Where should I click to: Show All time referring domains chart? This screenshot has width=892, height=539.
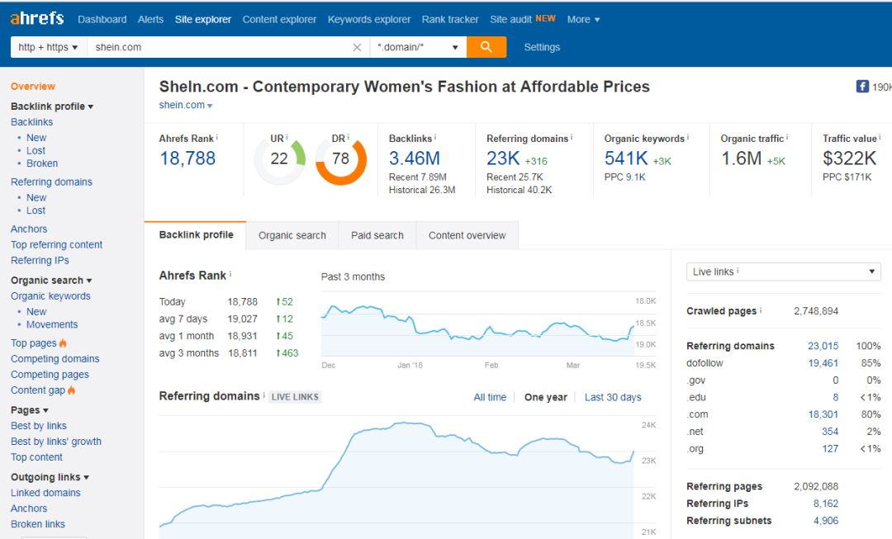point(490,397)
